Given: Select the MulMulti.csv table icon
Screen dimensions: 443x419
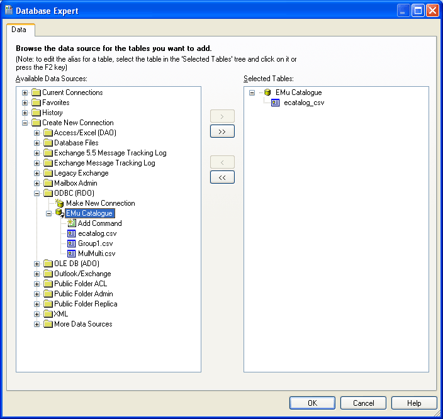Looking at the screenshot, I should [x=71, y=254].
